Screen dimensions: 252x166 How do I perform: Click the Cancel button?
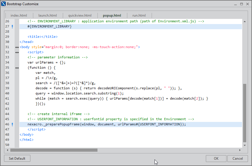point(237,159)
